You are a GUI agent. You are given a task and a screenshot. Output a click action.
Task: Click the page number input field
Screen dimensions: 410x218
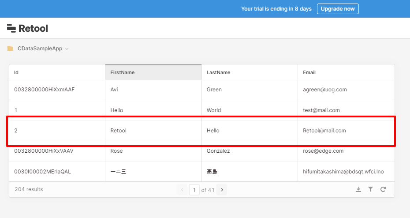pyautogui.click(x=194, y=190)
